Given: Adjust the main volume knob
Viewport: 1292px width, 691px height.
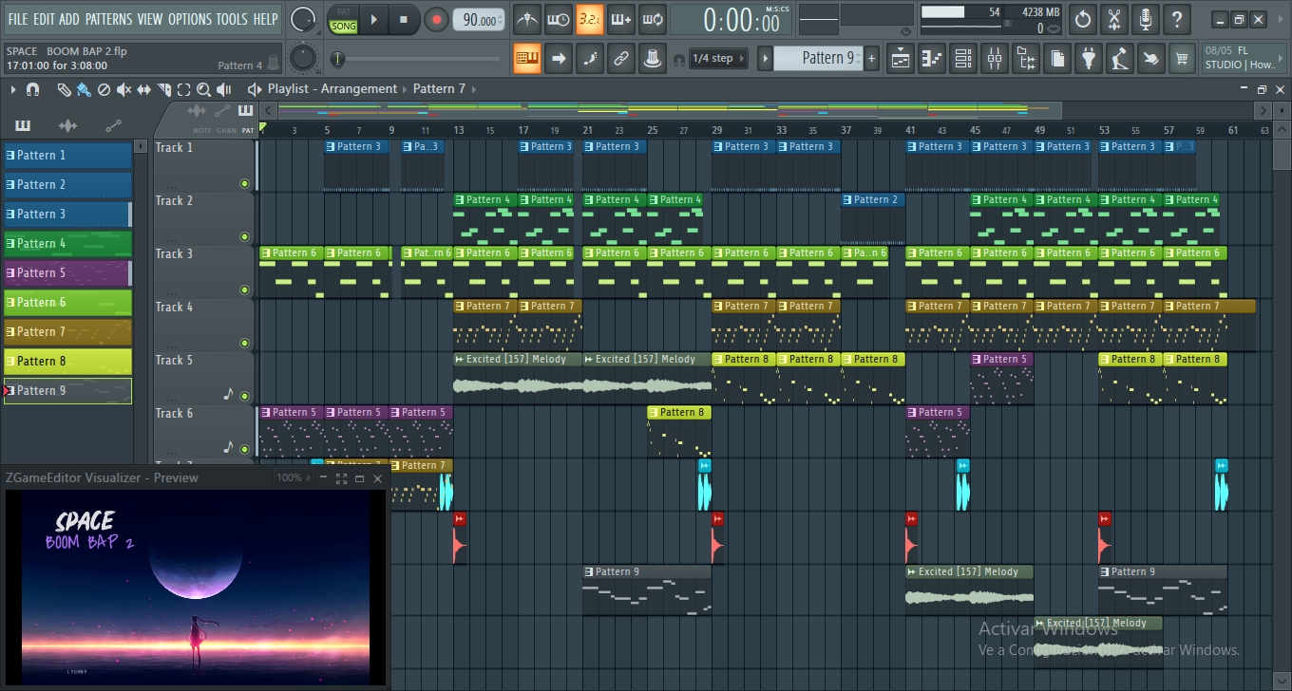Looking at the screenshot, I should pos(303,19).
